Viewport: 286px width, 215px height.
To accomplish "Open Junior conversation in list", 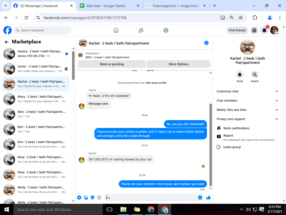I will (35, 69).
